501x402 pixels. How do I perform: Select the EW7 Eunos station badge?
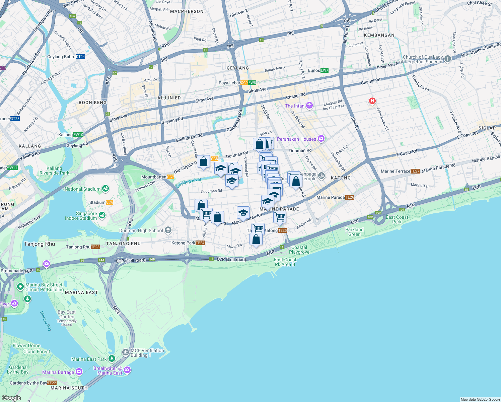point(324,71)
